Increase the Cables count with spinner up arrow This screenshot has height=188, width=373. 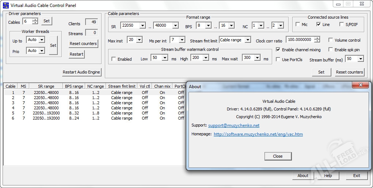pos(35,20)
